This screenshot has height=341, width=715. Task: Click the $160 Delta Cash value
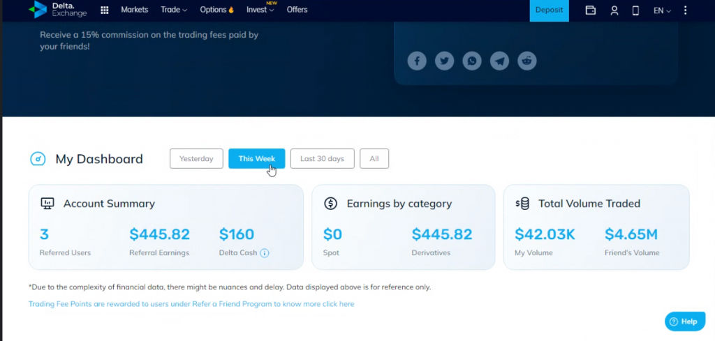(x=237, y=234)
